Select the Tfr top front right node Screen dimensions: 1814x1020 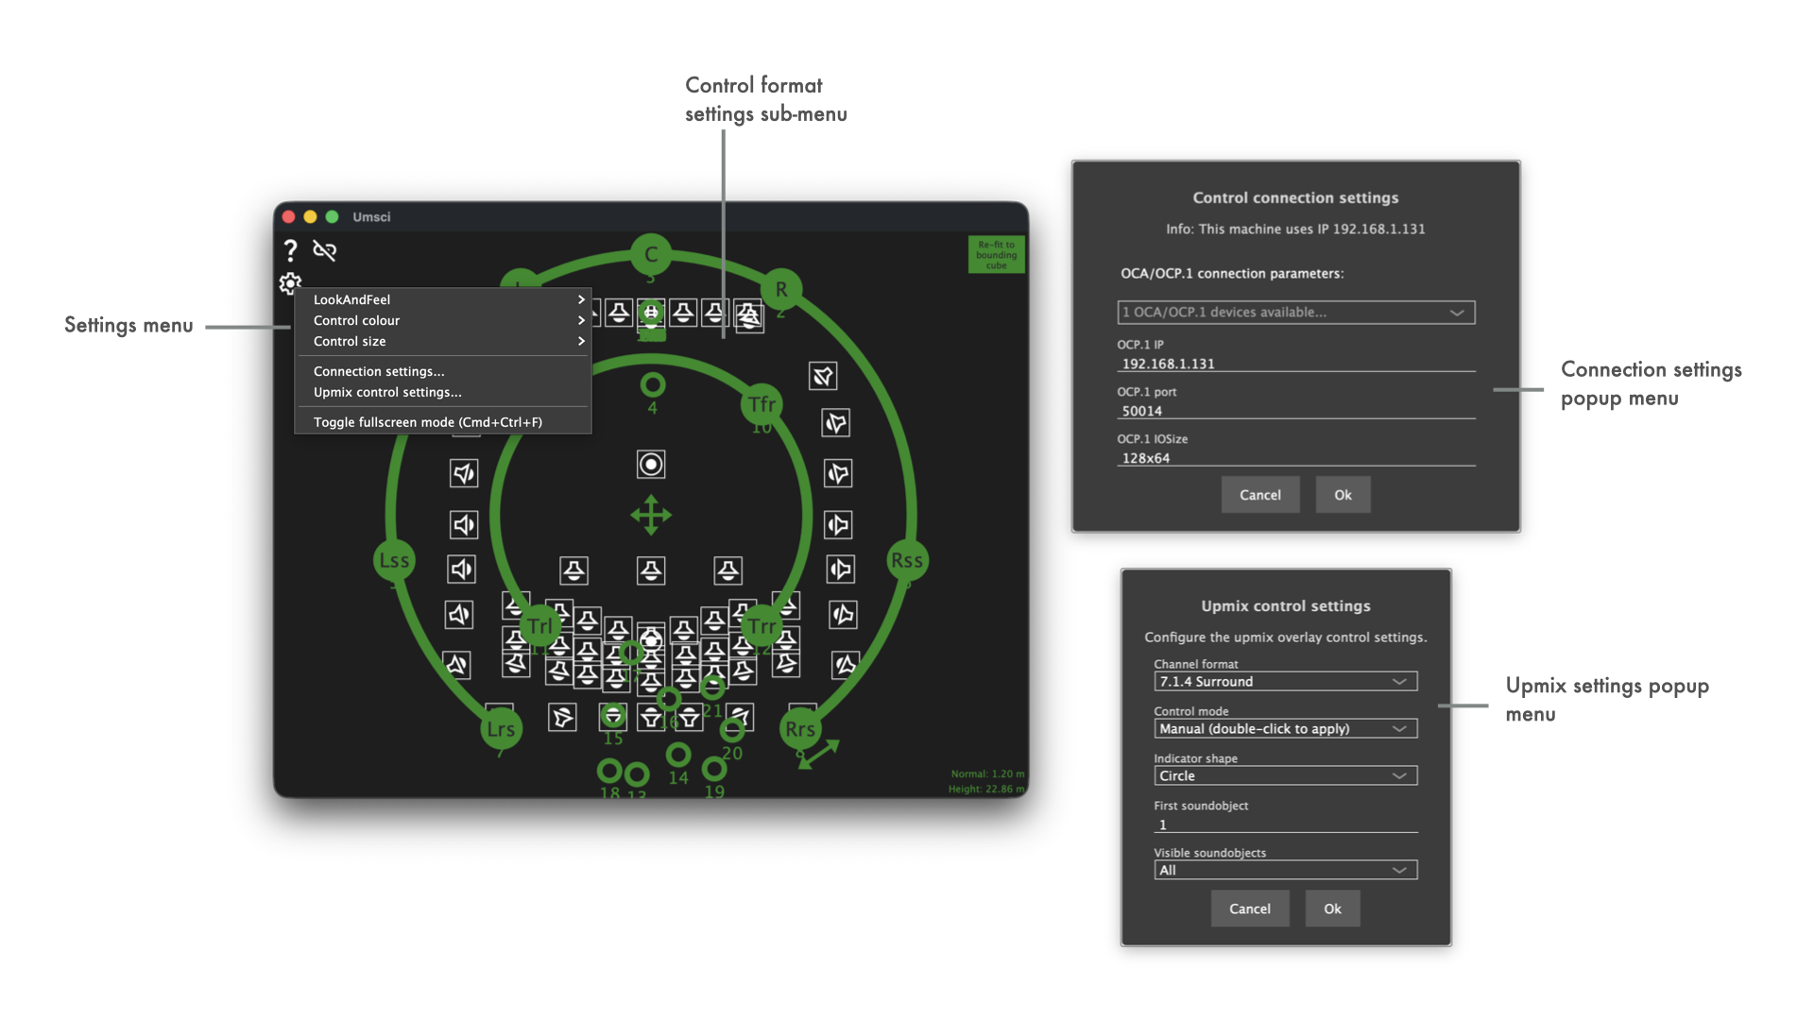point(762,404)
